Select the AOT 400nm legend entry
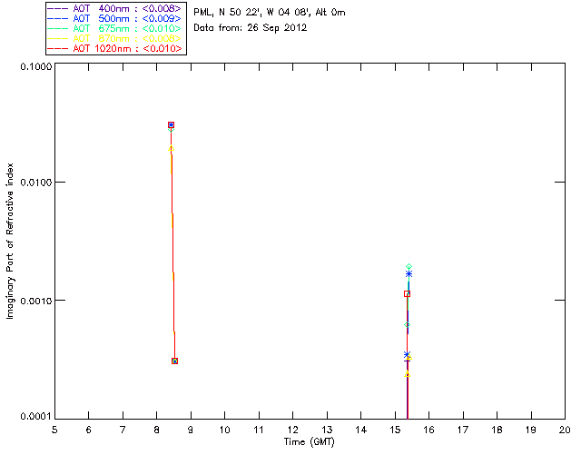This screenshot has width=581, height=465. 115,8
